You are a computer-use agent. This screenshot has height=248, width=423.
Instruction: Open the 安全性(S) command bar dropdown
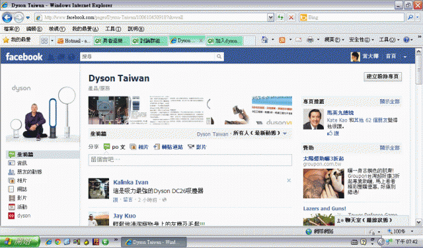[x=362, y=40]
